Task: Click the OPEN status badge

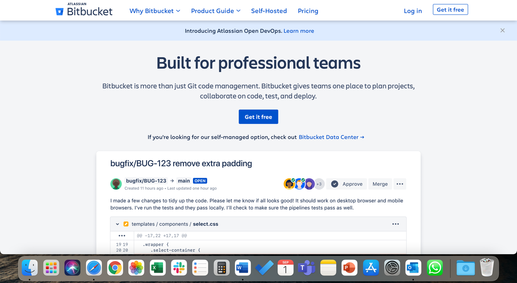Action: (200, 181)
